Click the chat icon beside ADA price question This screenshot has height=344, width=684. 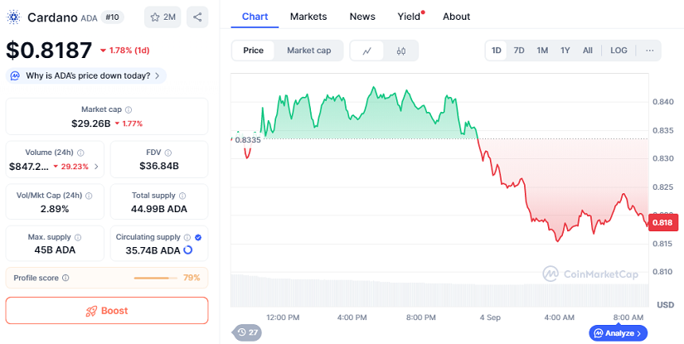tap(15, 76)
